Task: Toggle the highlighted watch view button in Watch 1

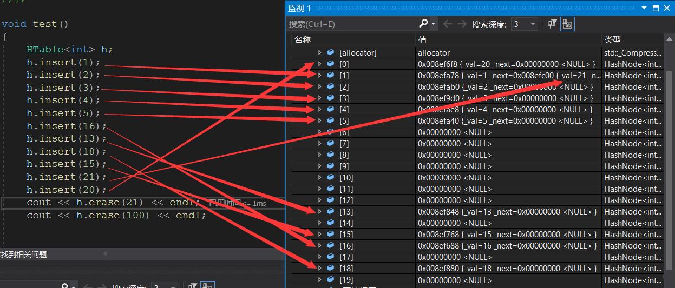Action: (567, 24)
